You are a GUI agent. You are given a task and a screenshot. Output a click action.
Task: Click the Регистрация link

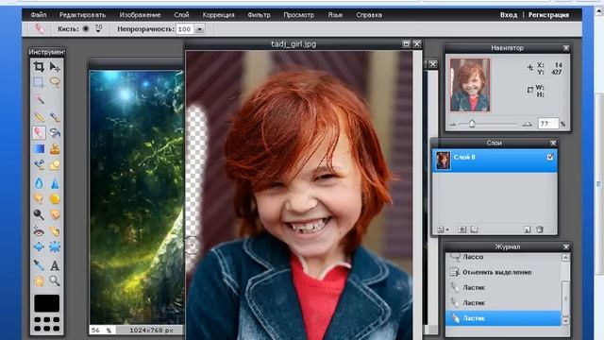tap(548, 15)
